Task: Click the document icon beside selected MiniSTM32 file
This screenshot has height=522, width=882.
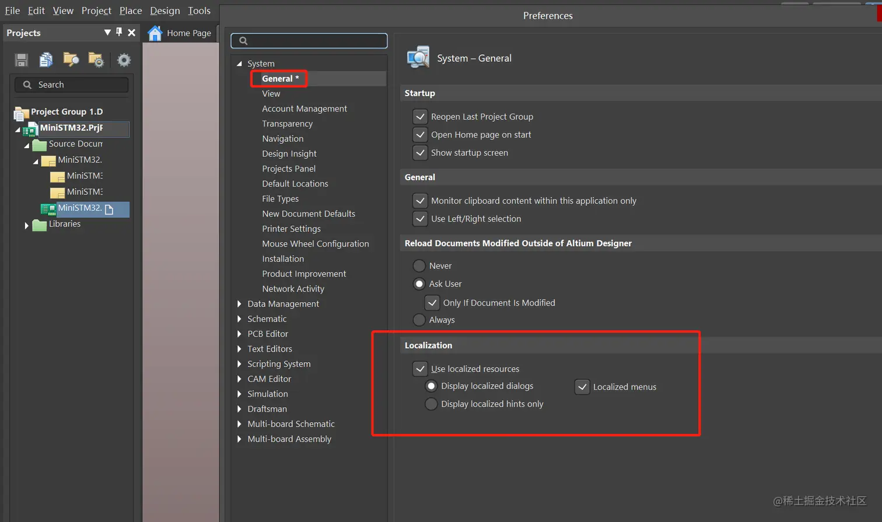Action: click(109, 209)
